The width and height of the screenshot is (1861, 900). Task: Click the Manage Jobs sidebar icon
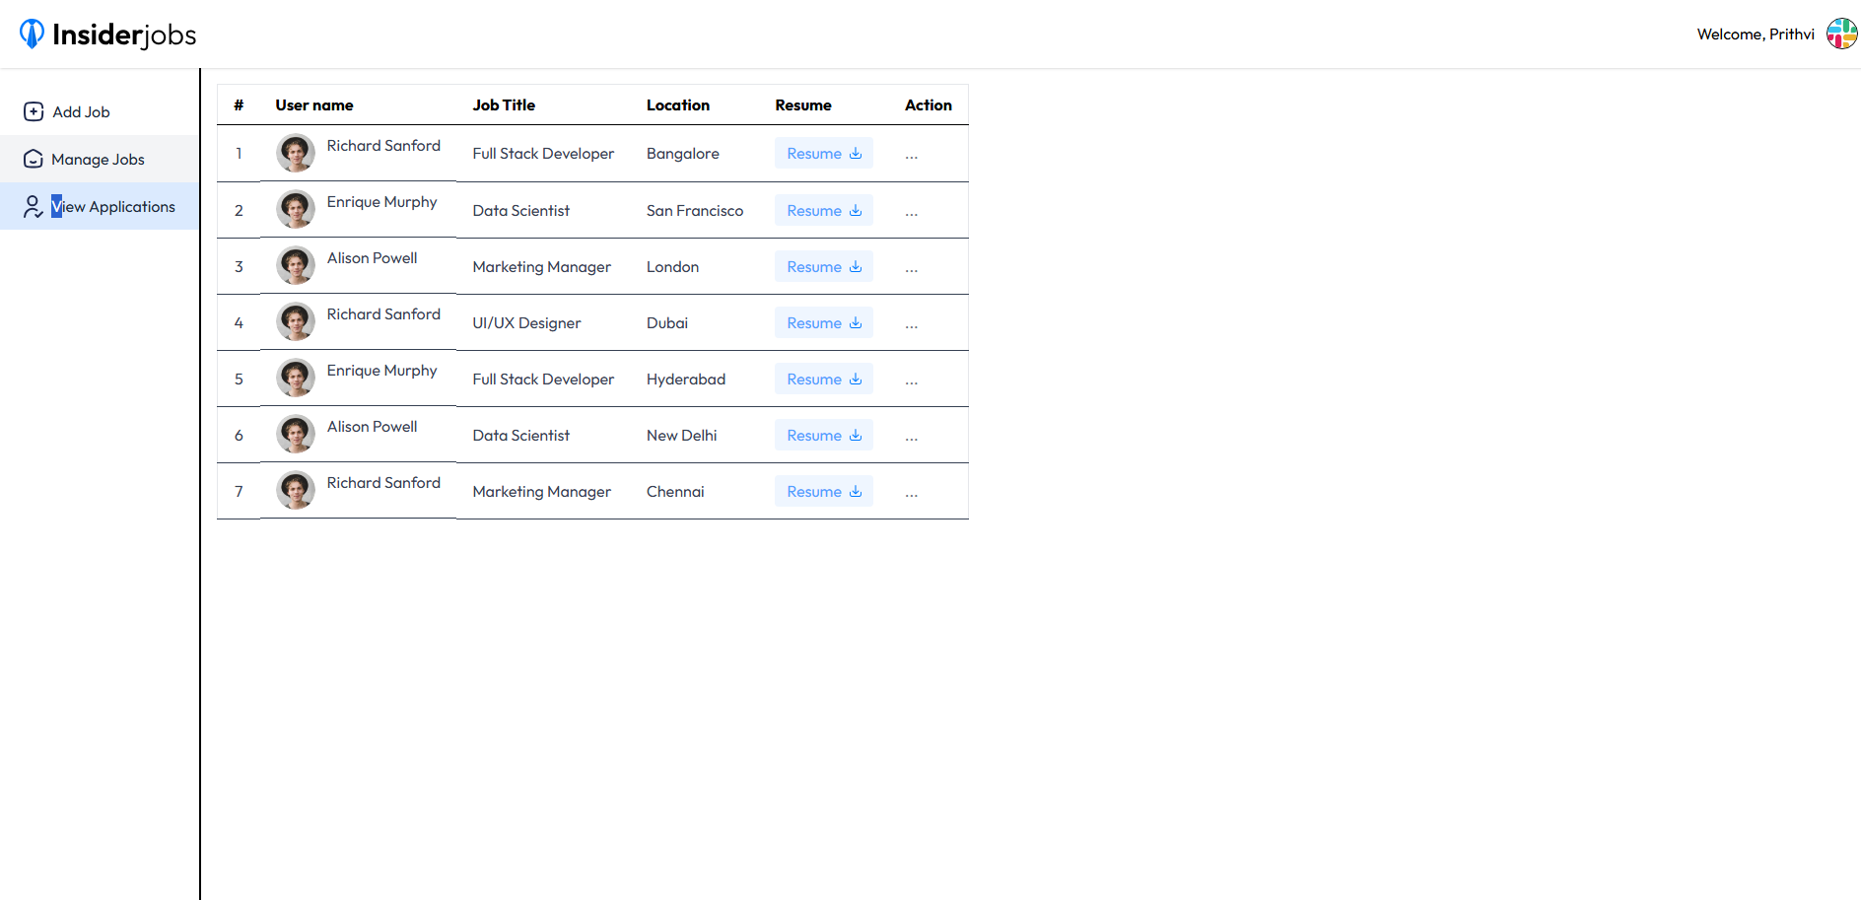[x=34, y=159]
